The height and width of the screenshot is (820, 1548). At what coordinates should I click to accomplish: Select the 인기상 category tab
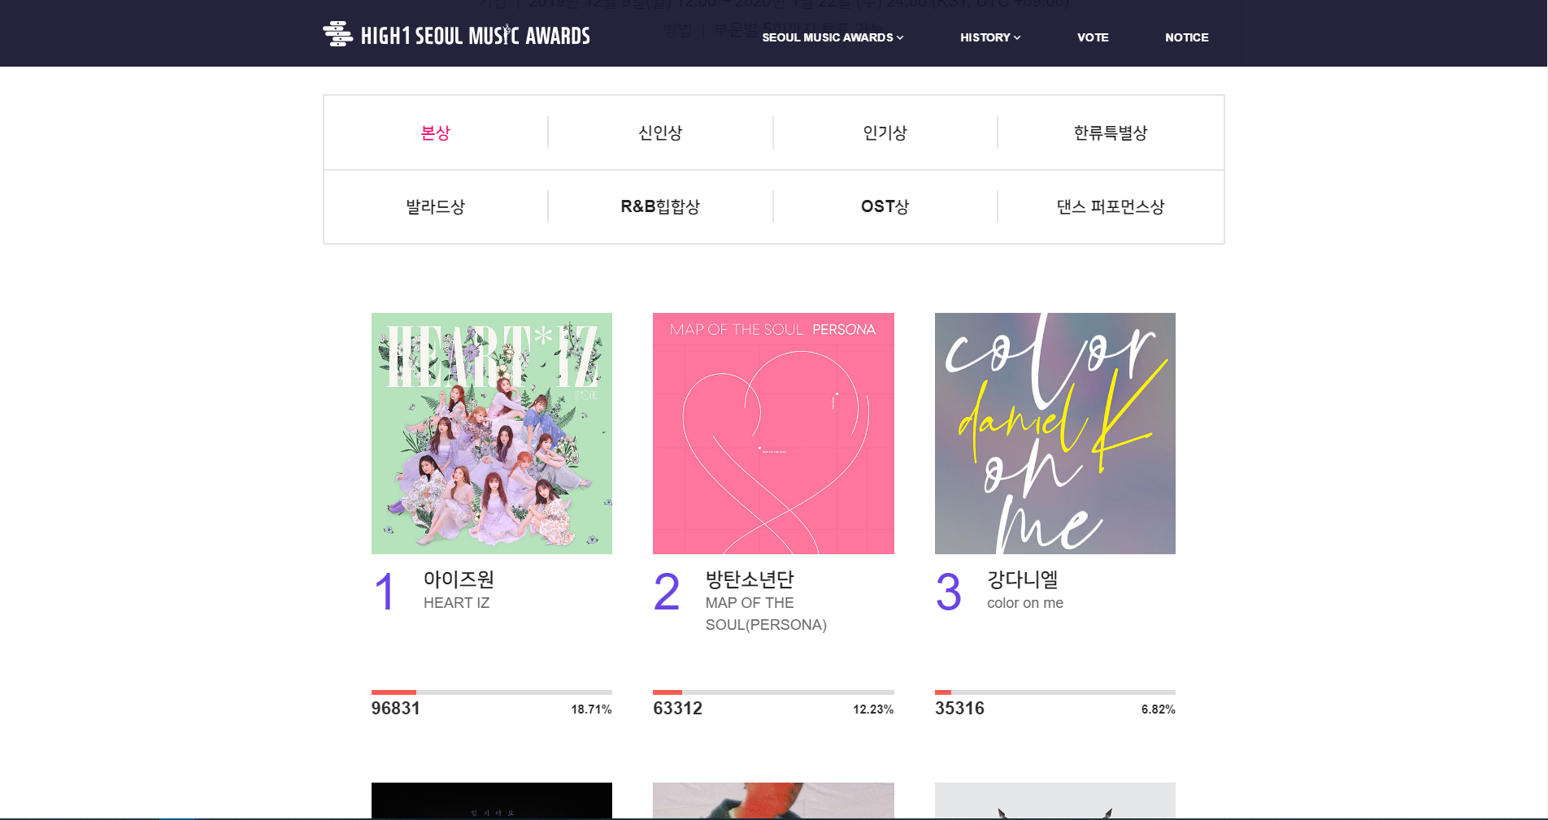coord(885,132)
